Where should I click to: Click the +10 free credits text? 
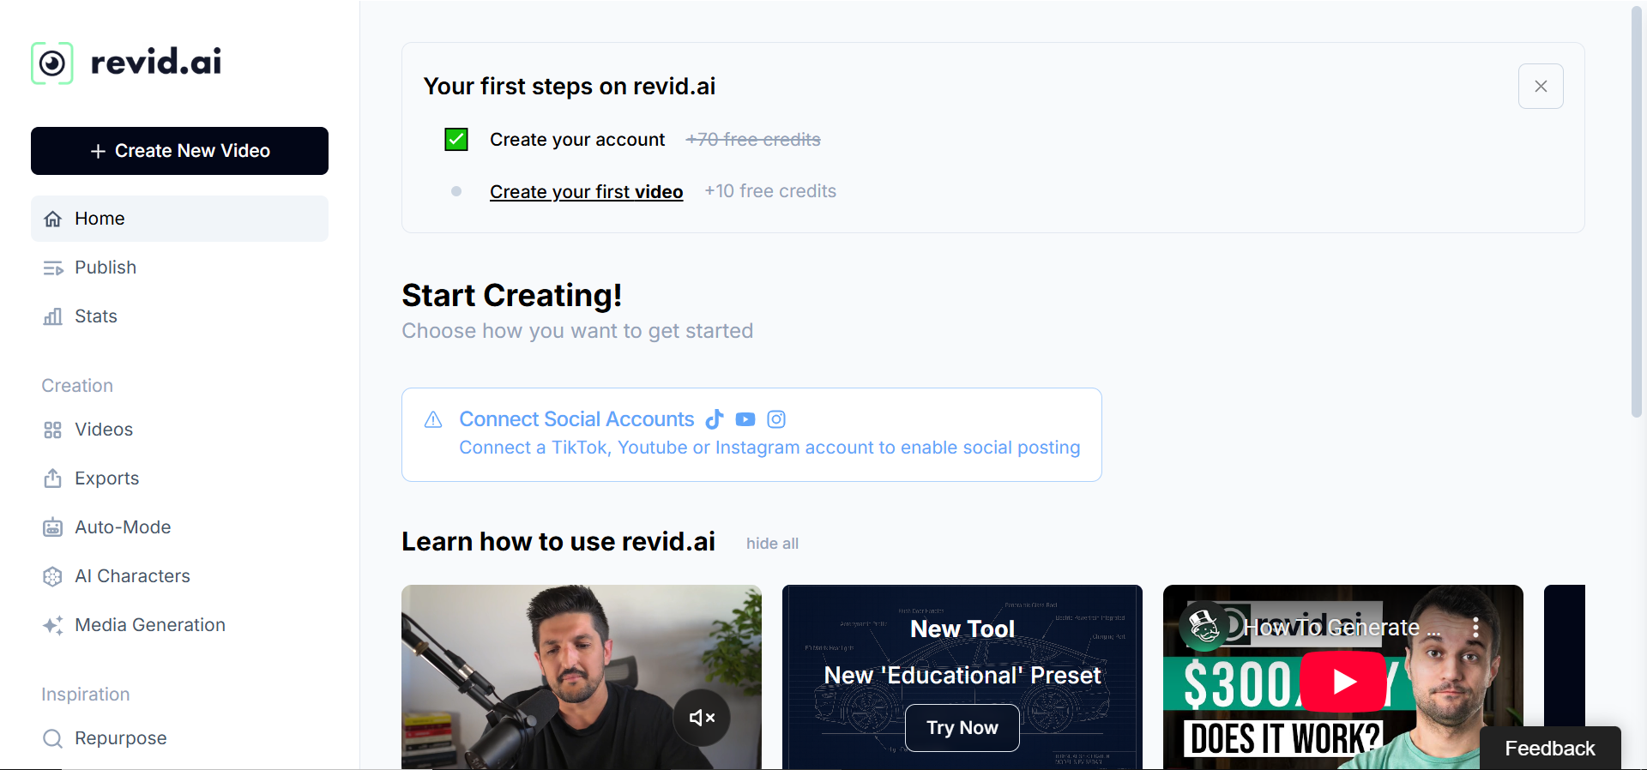(x=770, y=191)
